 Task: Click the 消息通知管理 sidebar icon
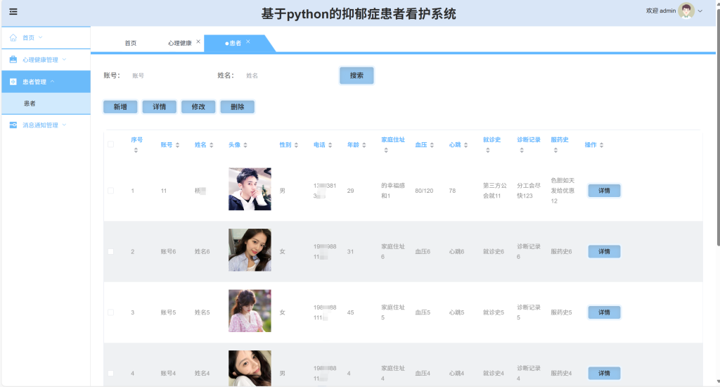click(x=13, y=125)
